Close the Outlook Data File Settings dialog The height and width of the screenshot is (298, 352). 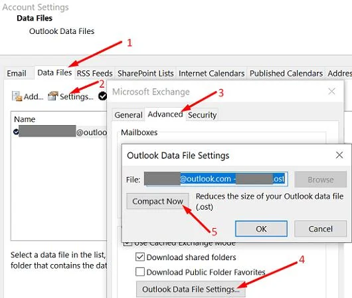(x=339, y=155)
